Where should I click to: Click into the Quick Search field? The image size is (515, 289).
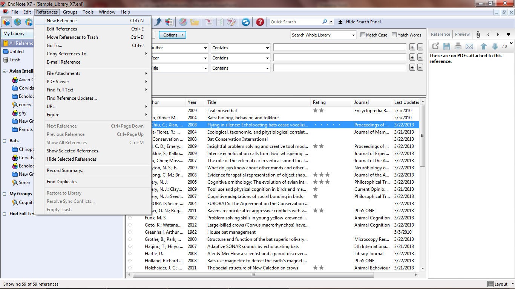pyautogui.click(x=295, y=22)
